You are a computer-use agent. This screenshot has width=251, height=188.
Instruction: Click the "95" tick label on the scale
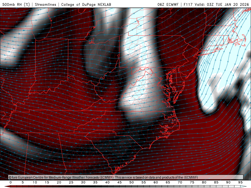(240, 182)
